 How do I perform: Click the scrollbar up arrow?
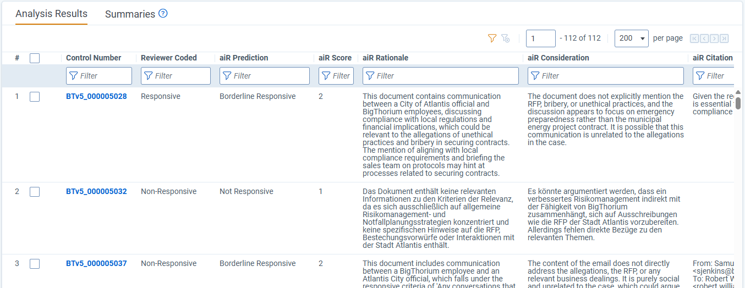(x=738, y=92)
